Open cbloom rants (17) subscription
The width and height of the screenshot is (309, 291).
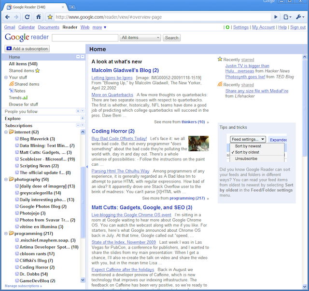37,253
